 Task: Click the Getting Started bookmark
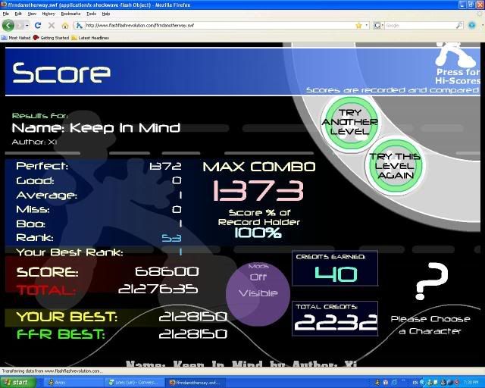53,36
